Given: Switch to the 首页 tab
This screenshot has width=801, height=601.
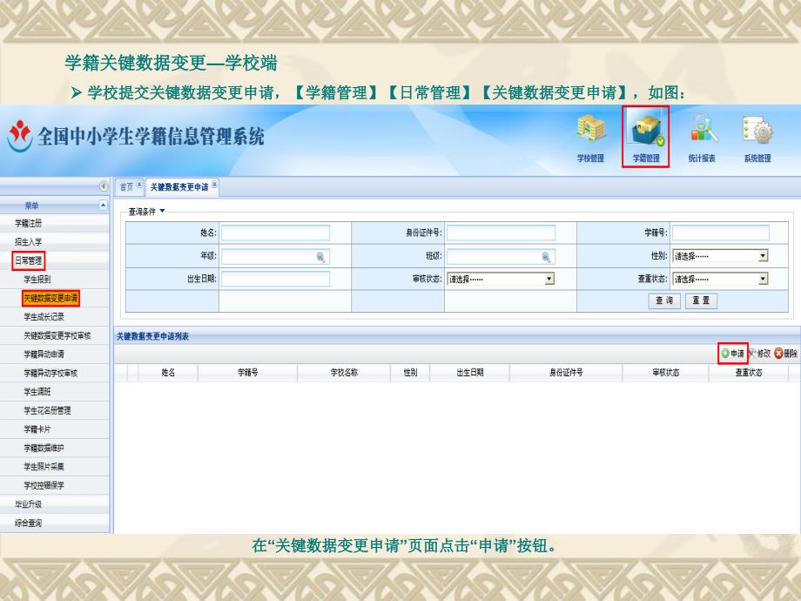Looking at the screenshot, I should [x=127, y=186].
